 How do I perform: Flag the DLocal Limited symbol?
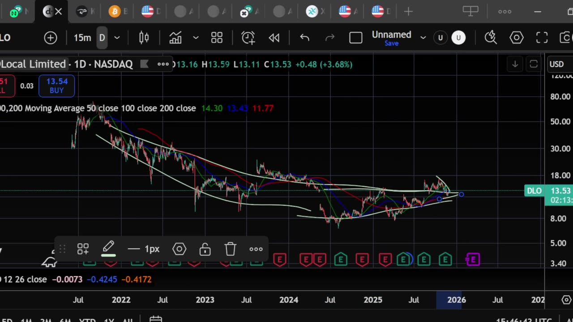tap(144, 64)
